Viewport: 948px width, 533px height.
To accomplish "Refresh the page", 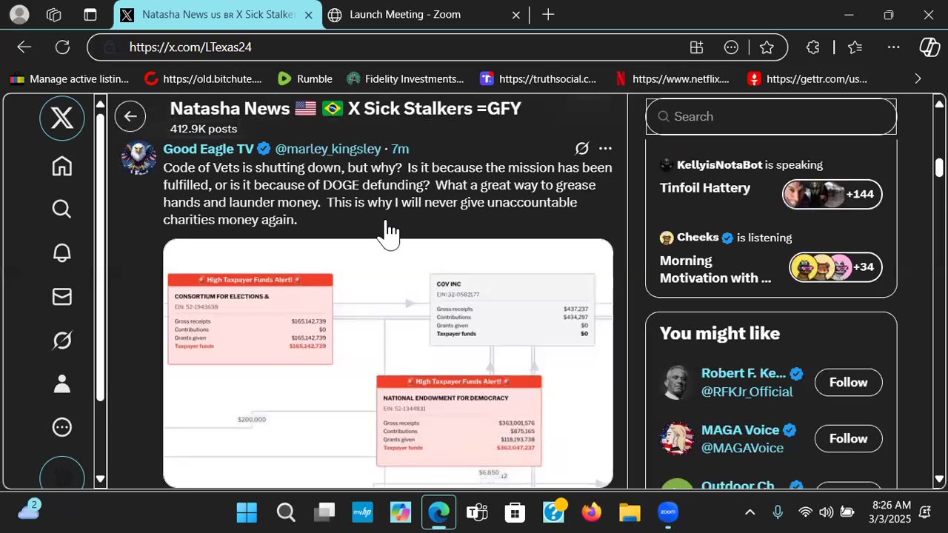I will (x=63, y=47).
